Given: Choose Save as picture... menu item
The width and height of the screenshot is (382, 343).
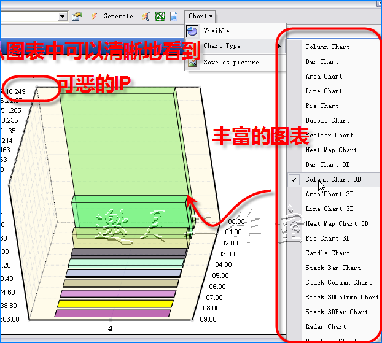Looking at the screenshot, I should (x=236, y=63).
